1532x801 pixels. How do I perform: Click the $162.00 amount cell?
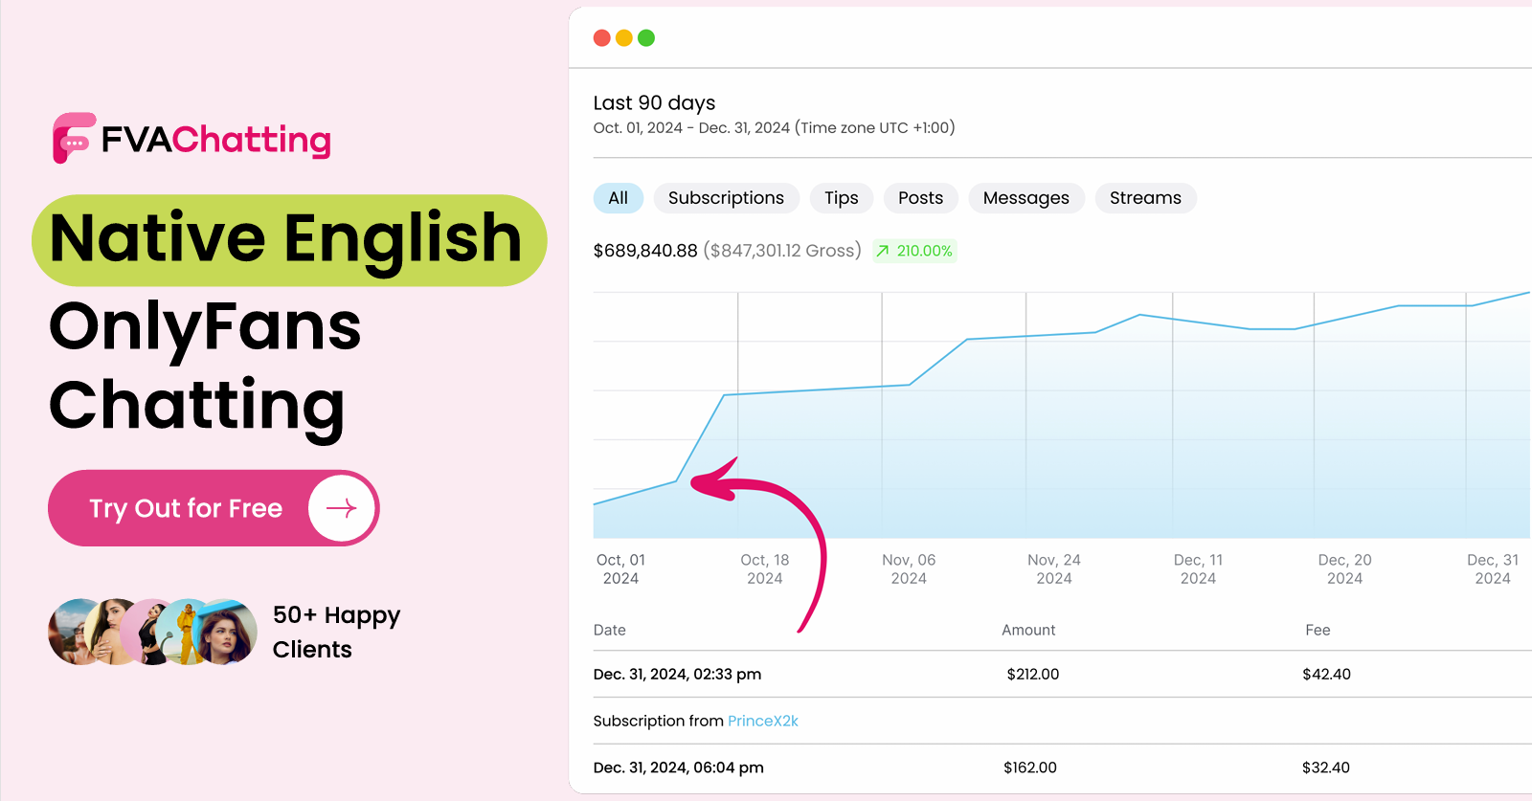pos(1030,768)
